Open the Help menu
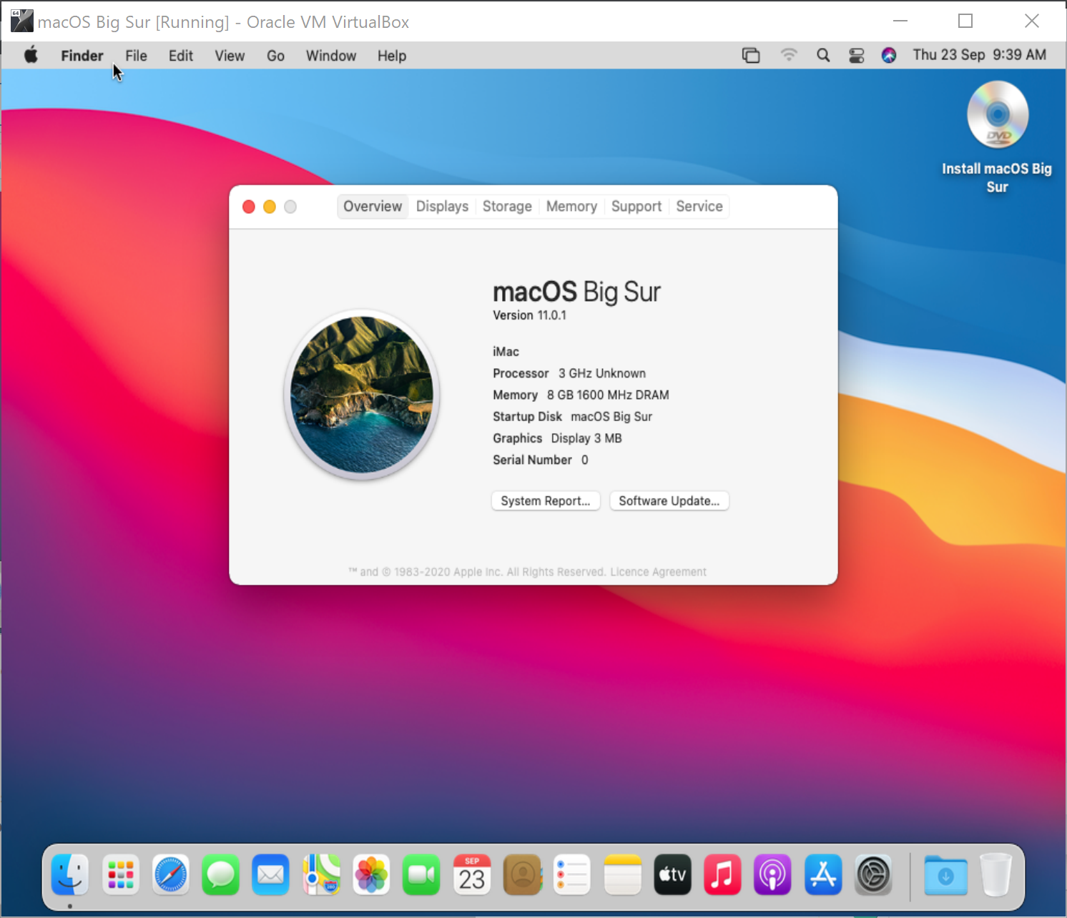Viewport: 1067px width, 918px height. point(392,56)
